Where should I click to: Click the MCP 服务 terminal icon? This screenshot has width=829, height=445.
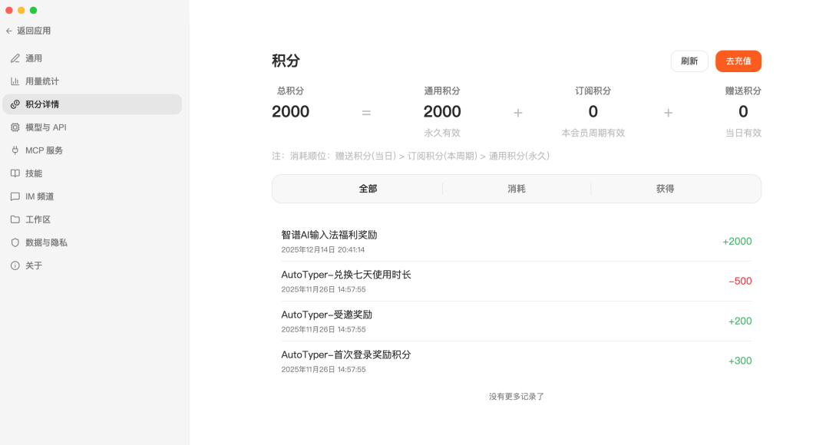17,150
